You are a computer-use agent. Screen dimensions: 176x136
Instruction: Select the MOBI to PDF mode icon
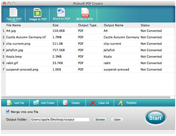click(85, 13)
